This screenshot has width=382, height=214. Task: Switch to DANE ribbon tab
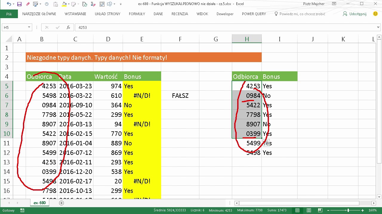pyautogui.click(x=158, y=14)
